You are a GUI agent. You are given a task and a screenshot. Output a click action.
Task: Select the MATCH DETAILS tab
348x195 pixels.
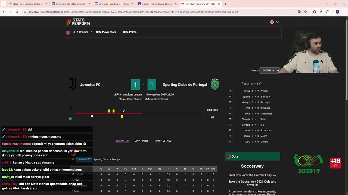(163, 141)
